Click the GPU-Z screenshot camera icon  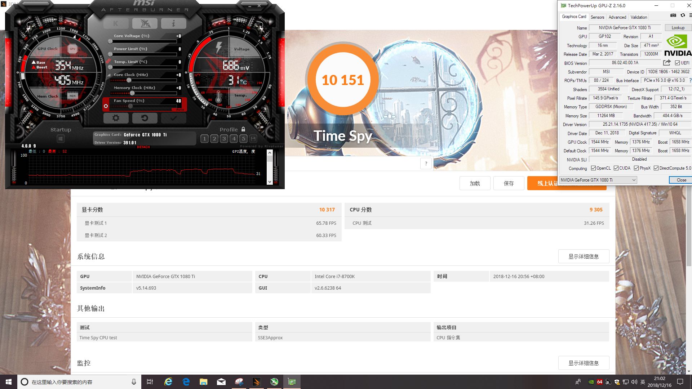tap(673, 15)
